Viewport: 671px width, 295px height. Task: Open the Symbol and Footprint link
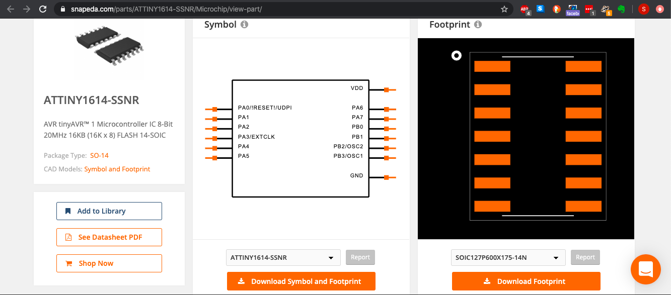117,169
